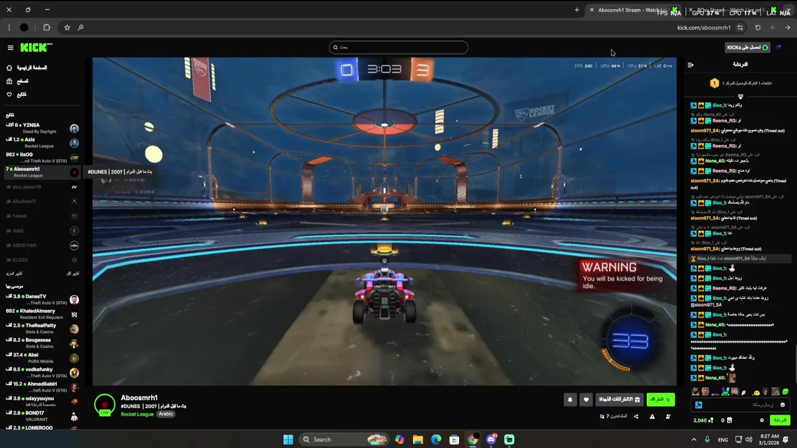Screen dimensions: 797x448
Task: Open Bougassaa recommended channel
Action: pos(42,343)
